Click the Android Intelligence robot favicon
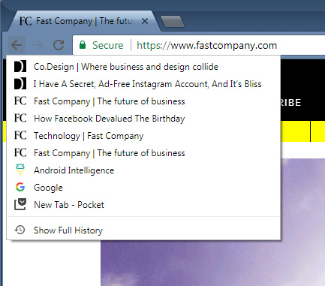Screen dimensions: 325x286 click(20, 170)
